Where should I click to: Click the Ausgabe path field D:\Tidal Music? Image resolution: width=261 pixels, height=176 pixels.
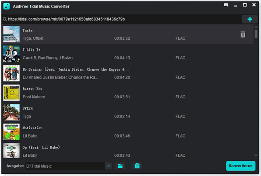65,166
